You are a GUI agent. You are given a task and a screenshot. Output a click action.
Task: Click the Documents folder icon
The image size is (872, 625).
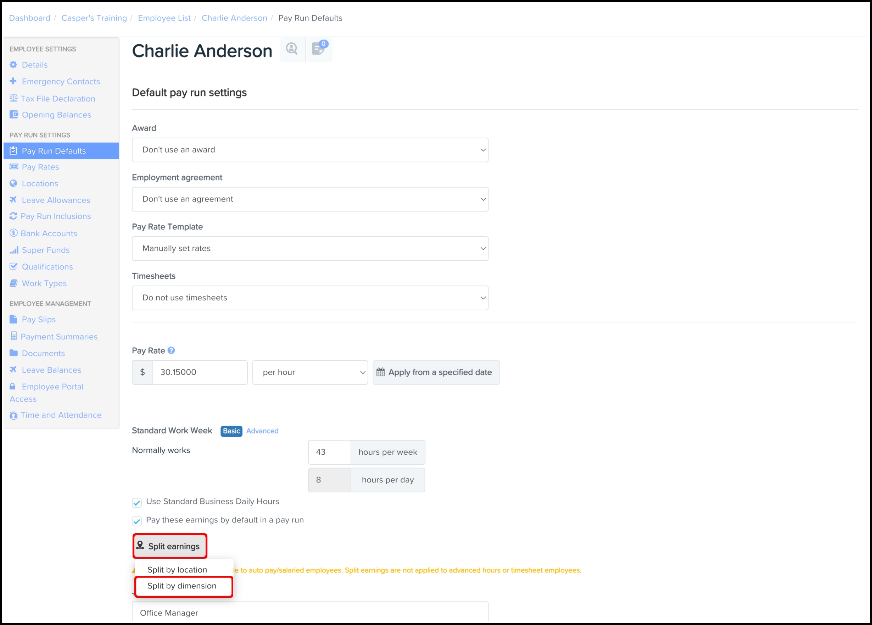click(13, 353)
